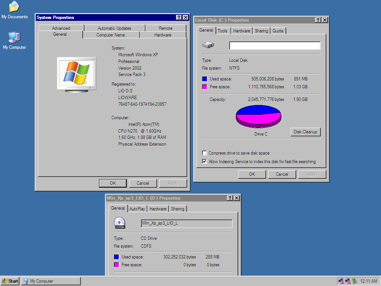Click 'Microsoft Windows XP' system text
The height and width of the screenshot is (286, 381).
coord(138,55)
